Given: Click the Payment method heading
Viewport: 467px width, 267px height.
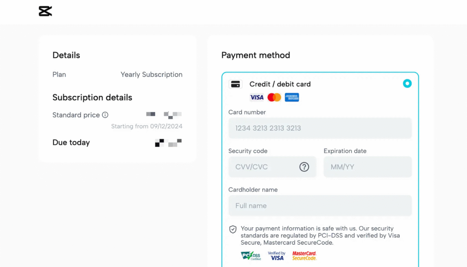Looking at the screenshot, I should [255, 55].
